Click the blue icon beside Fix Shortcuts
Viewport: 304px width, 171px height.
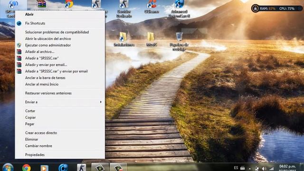coord(19,23)
